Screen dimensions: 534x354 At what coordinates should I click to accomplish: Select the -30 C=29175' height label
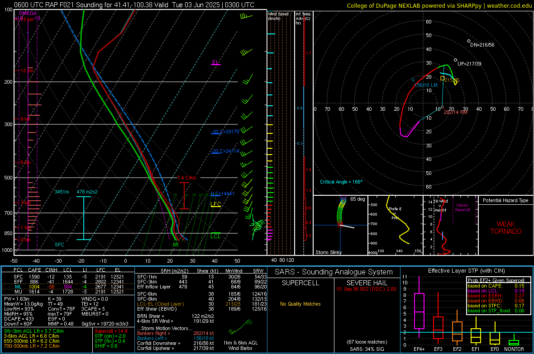click(x=225, y=132)
